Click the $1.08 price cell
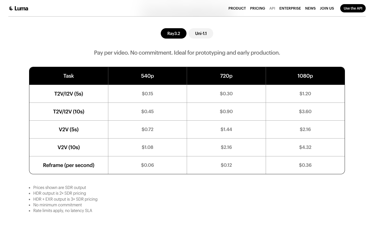 tap(148, 147)
